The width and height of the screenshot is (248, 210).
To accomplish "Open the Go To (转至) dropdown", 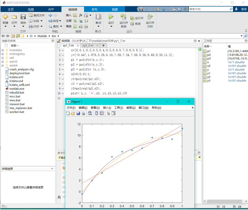I will (x=57, y=21).
